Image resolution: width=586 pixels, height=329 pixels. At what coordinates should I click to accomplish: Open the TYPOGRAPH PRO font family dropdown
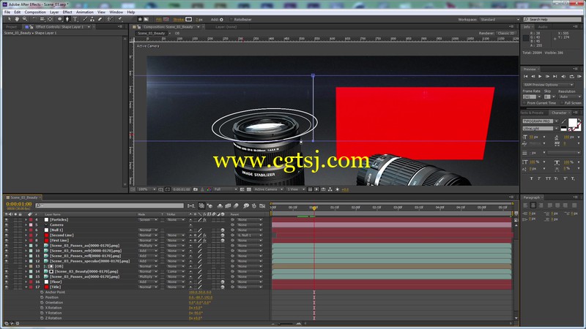click(x=540, y=121)
